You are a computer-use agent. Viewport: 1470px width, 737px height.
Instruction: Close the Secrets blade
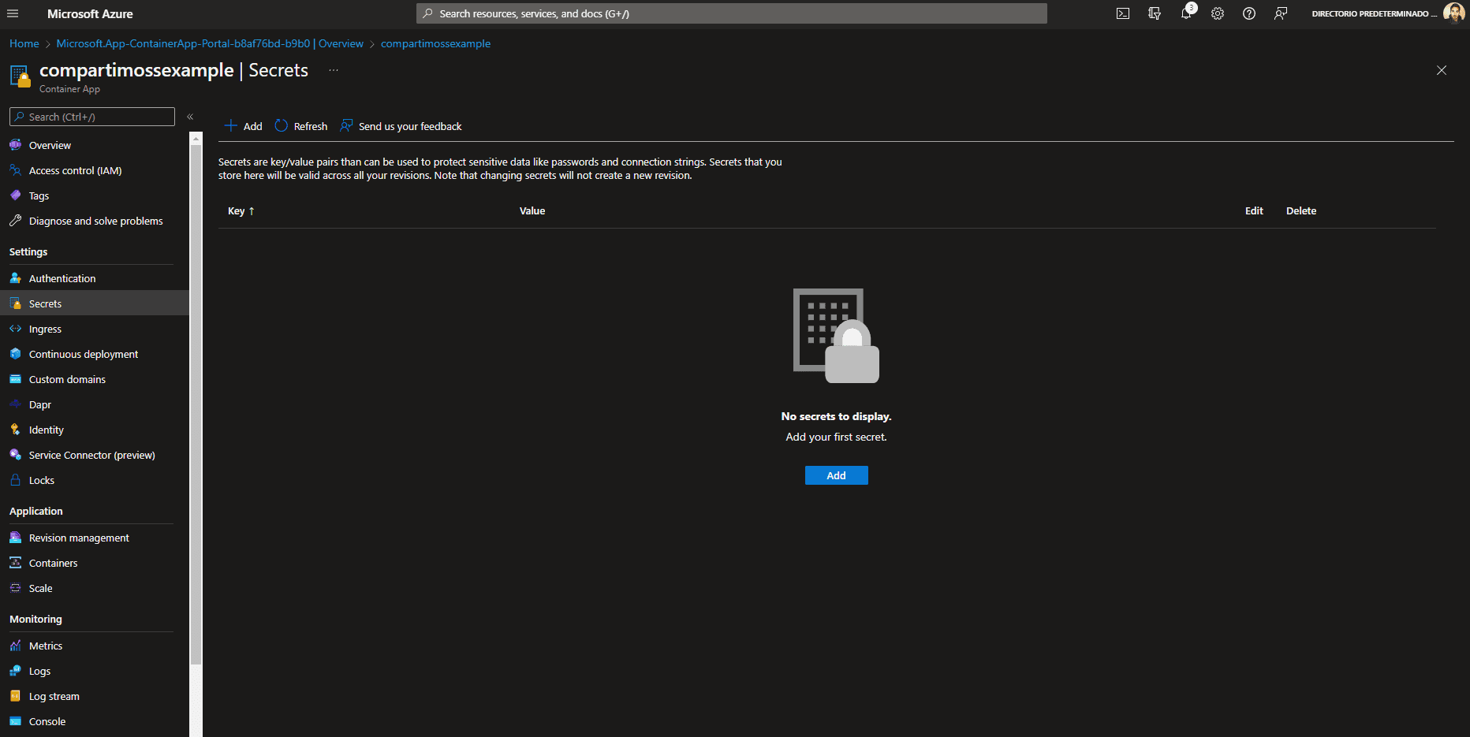tap(1442, 70)
